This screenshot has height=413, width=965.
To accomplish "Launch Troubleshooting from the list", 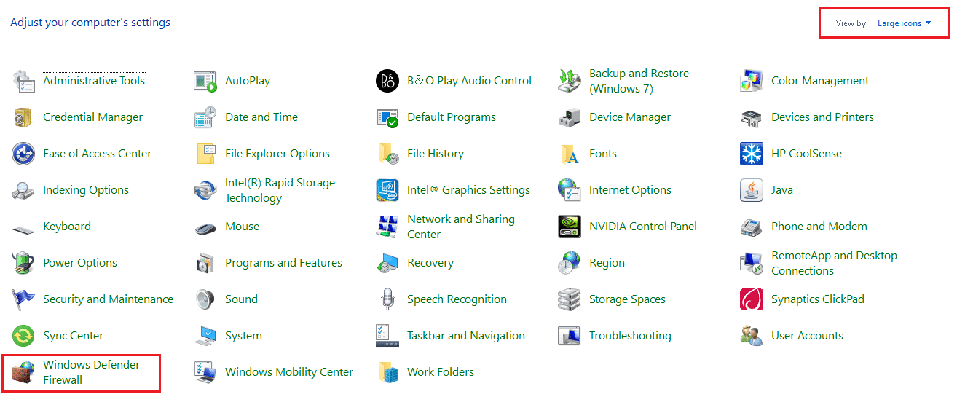I will coord(630,336).
